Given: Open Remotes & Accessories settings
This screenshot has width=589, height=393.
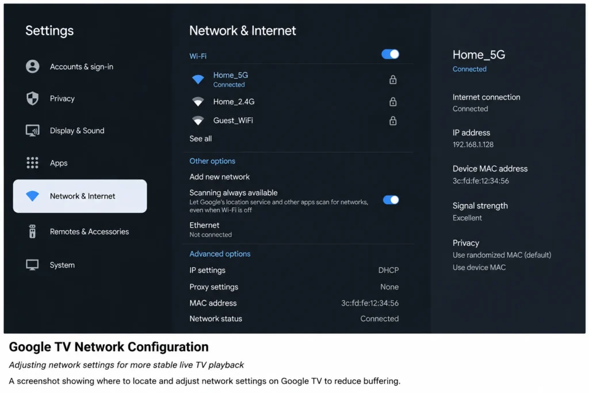Looking at the screenshot, I should tap(80, 231).
